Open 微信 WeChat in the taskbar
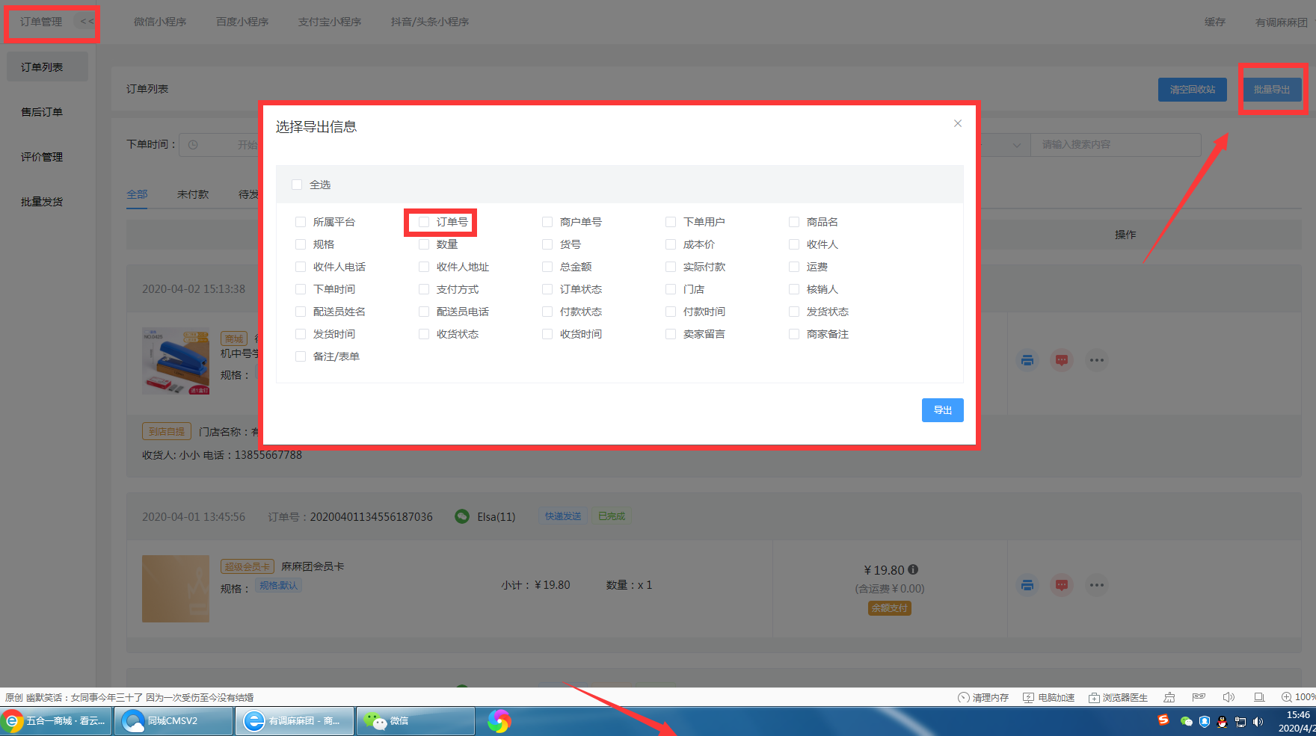The image size is (1316, 736). click(x=416, y=721)
